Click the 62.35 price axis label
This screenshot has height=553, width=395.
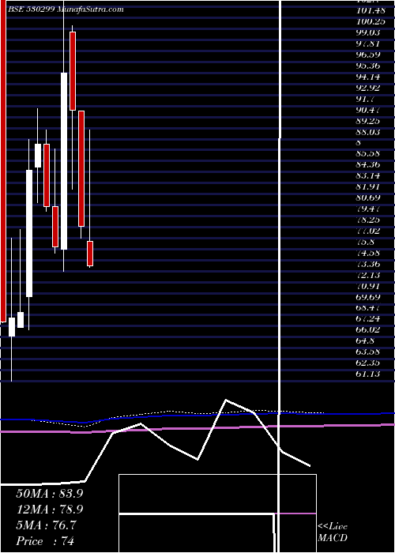[368, 363]
